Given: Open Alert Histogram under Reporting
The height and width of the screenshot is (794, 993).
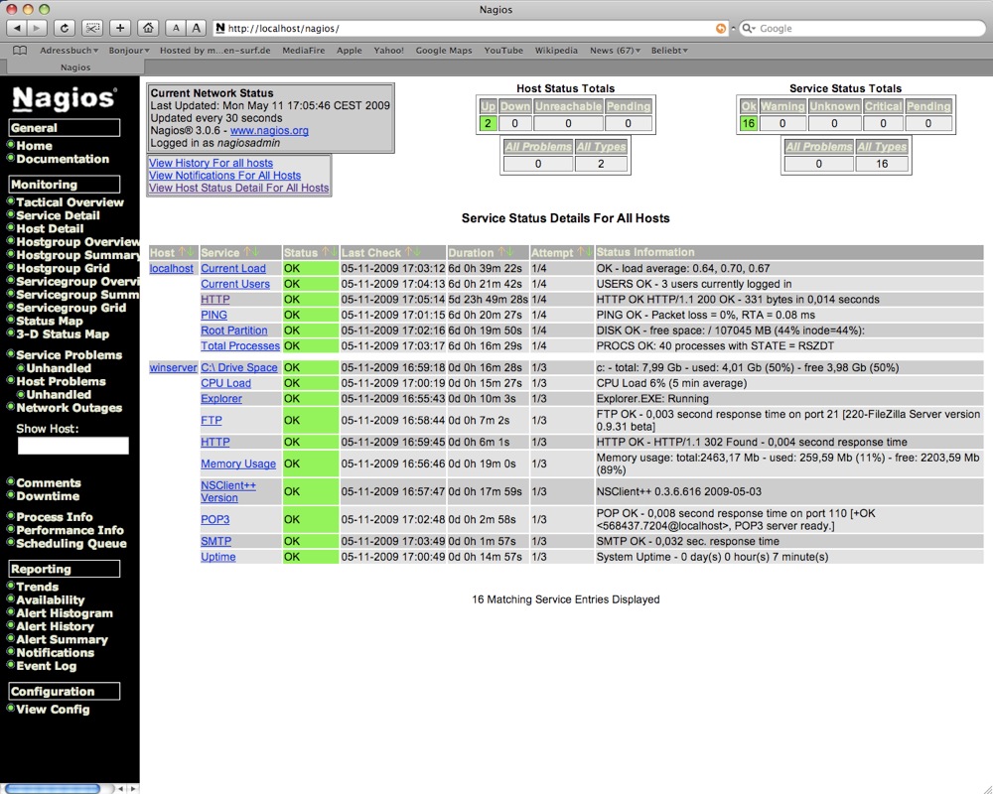Looking at the screenshot, I should click(x=64, y=613).
